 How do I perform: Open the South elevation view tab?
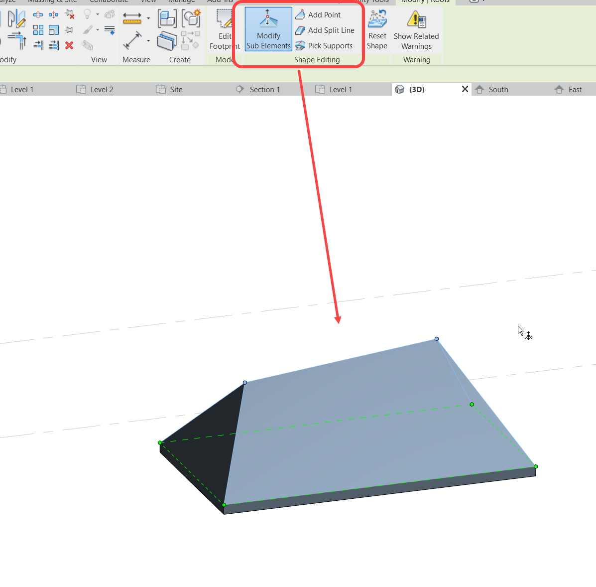[497, 89]
